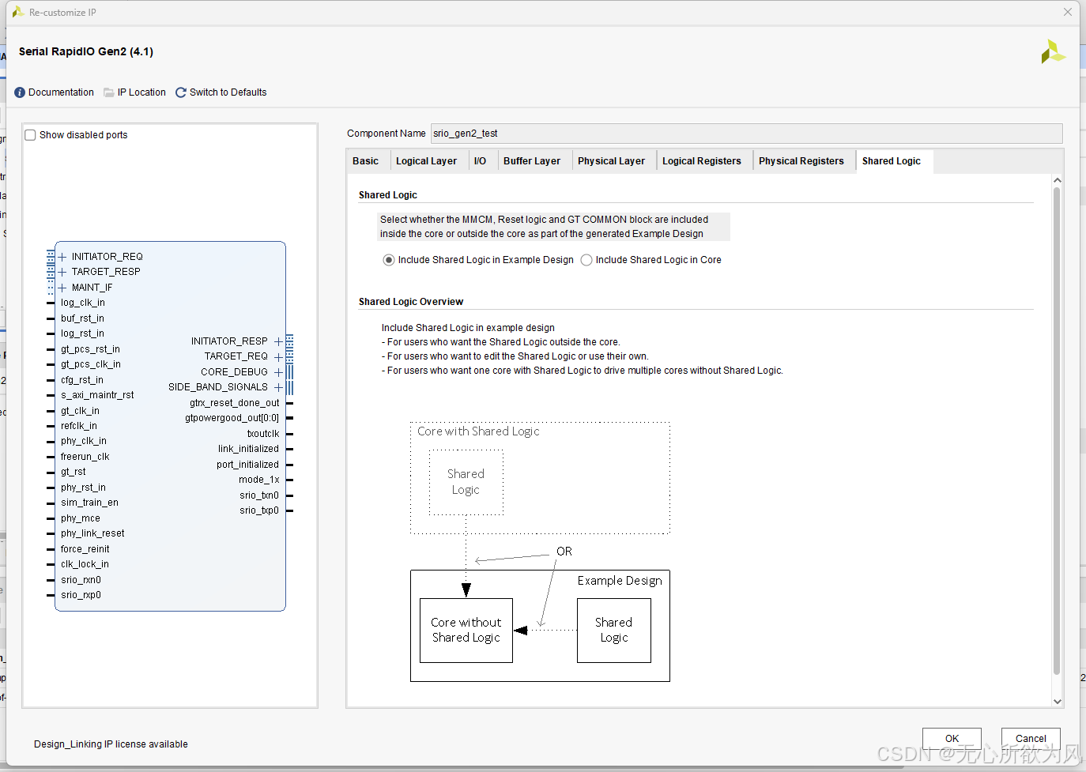Click the Cancel button
Screen dimensions: 1086x772
[1031, 738]
